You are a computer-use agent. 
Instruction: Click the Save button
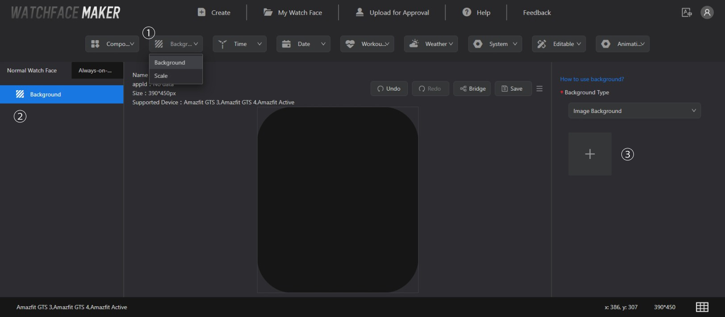pyautogui.click(x=512, y=88)
